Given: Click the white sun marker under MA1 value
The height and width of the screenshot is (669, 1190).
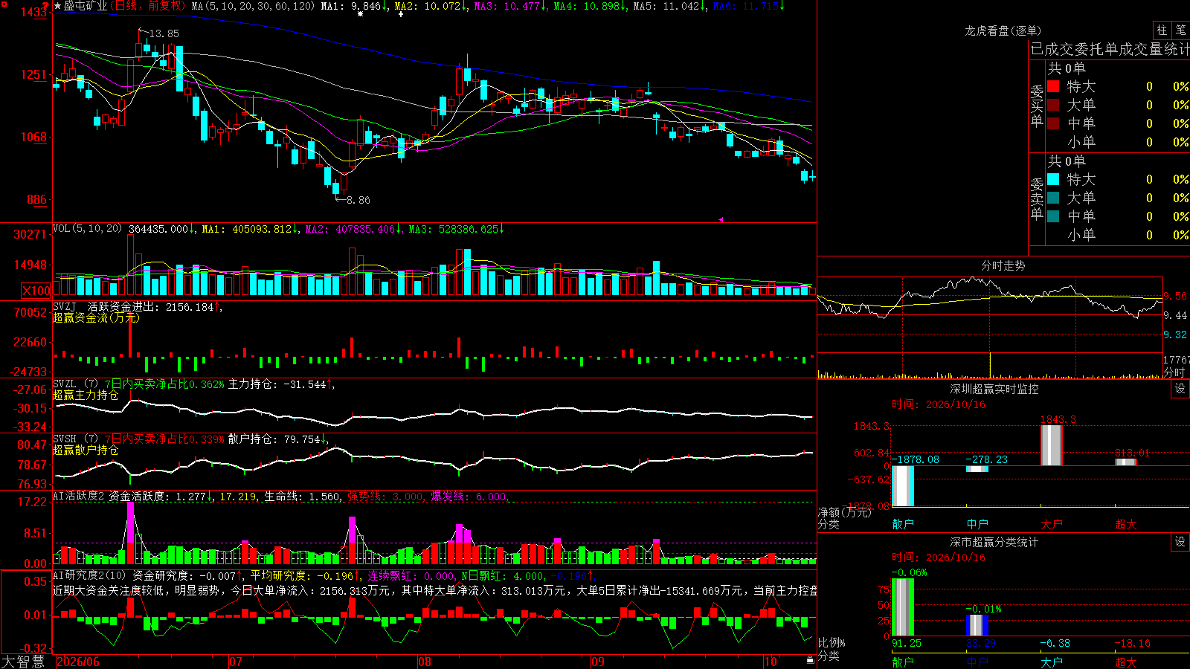Looking at the screenshot, I should pos(361,14).
